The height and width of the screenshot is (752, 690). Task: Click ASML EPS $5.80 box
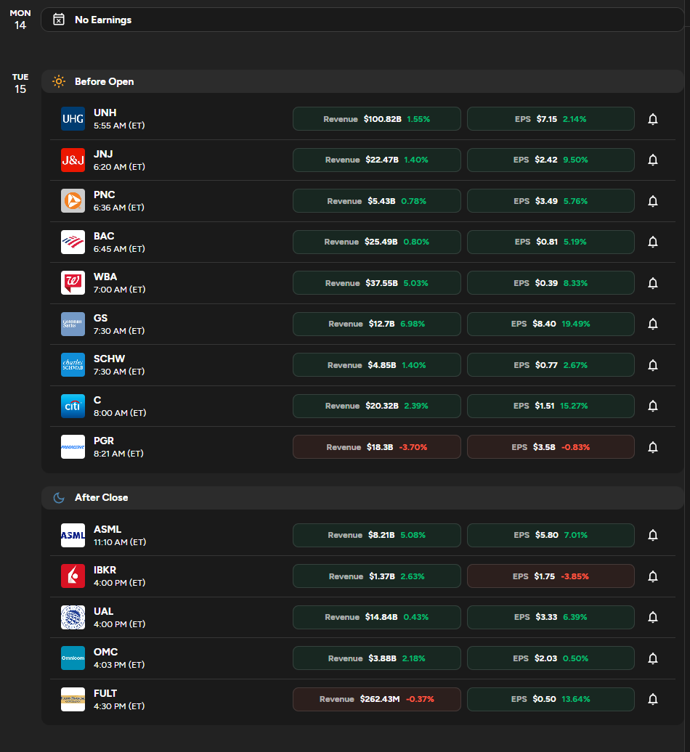pyautogui.click(x=551, y=535)
